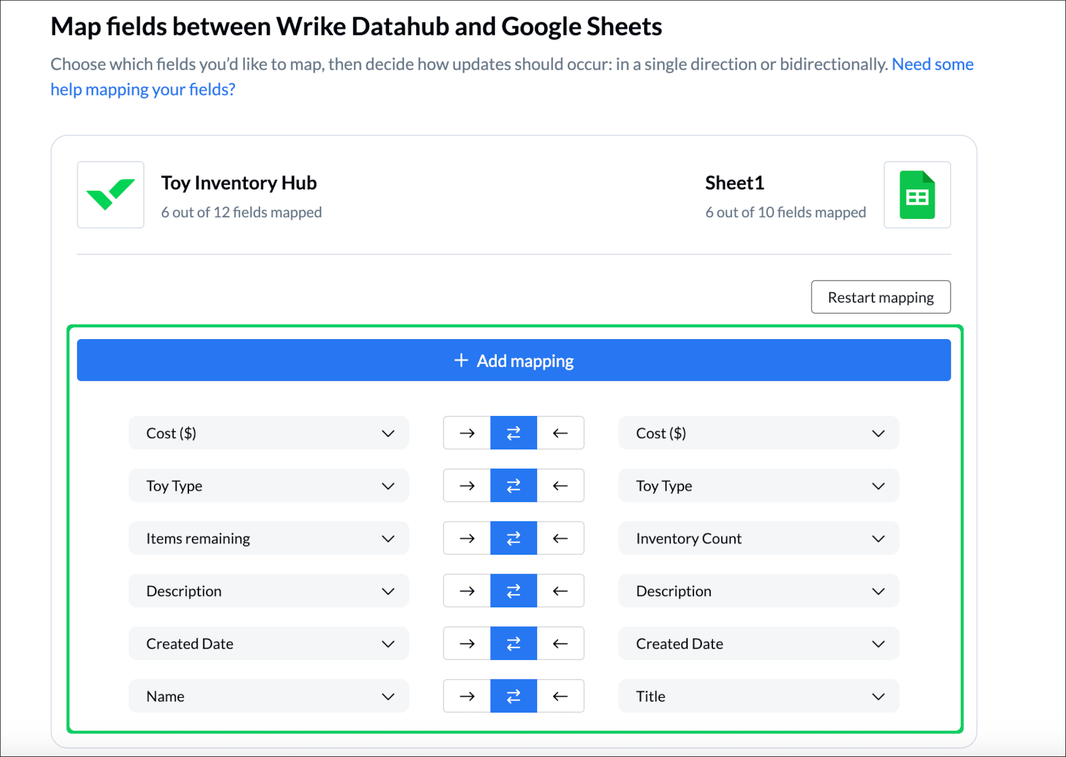Viewport: 1066px width, 757px height.
Task: Click the Google Sheets logo icon
Action: coord(917,195)
